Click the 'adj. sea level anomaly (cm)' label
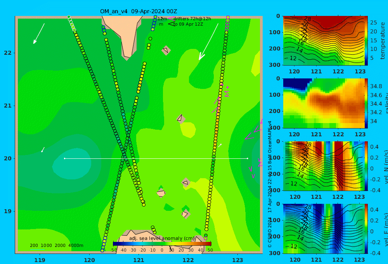The height and width of the screenshot is (264, 388). pos(162,238)
